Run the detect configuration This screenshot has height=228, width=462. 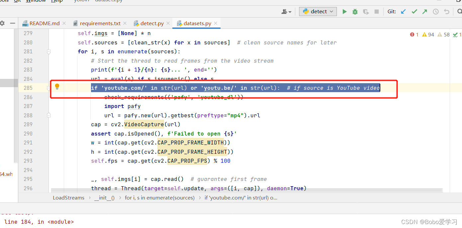point(344,11)
